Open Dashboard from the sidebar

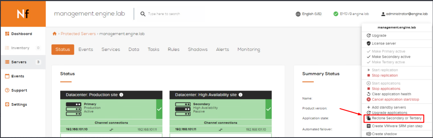coord(21,34)
